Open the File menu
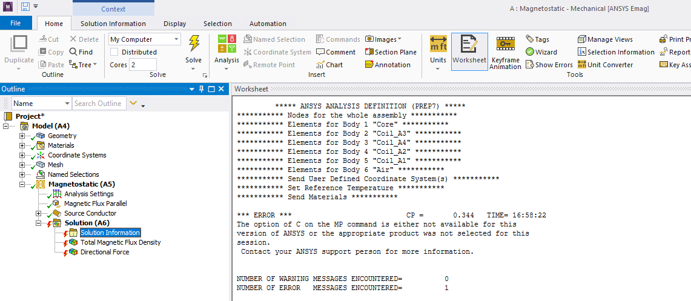This screenshot has width=691, height=301. [15, 24]
